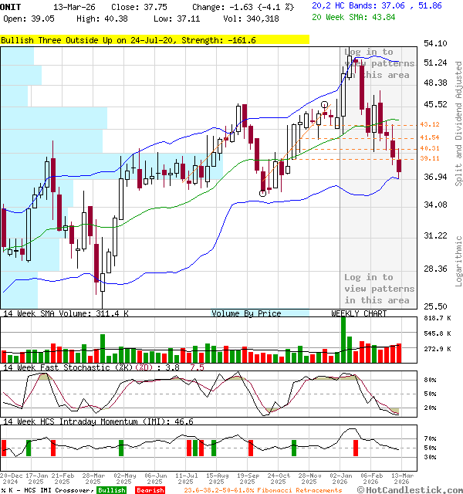This screenshot has height=494, width=463.
Task: Click the ONIT ticker symbol
Action: point(12,6)
